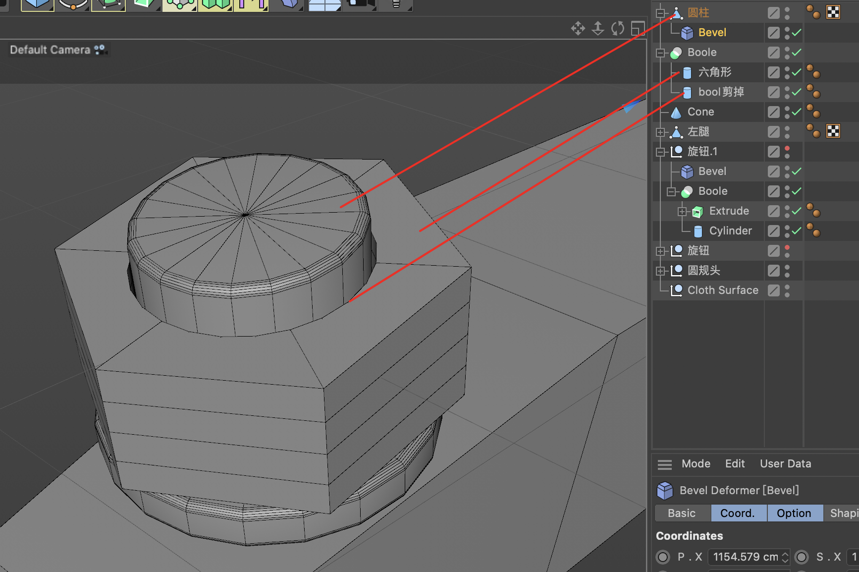Expand the 圆规头 null group
Image resolution: width=859 pixels, height=572 pixels.
coord(660,271)
